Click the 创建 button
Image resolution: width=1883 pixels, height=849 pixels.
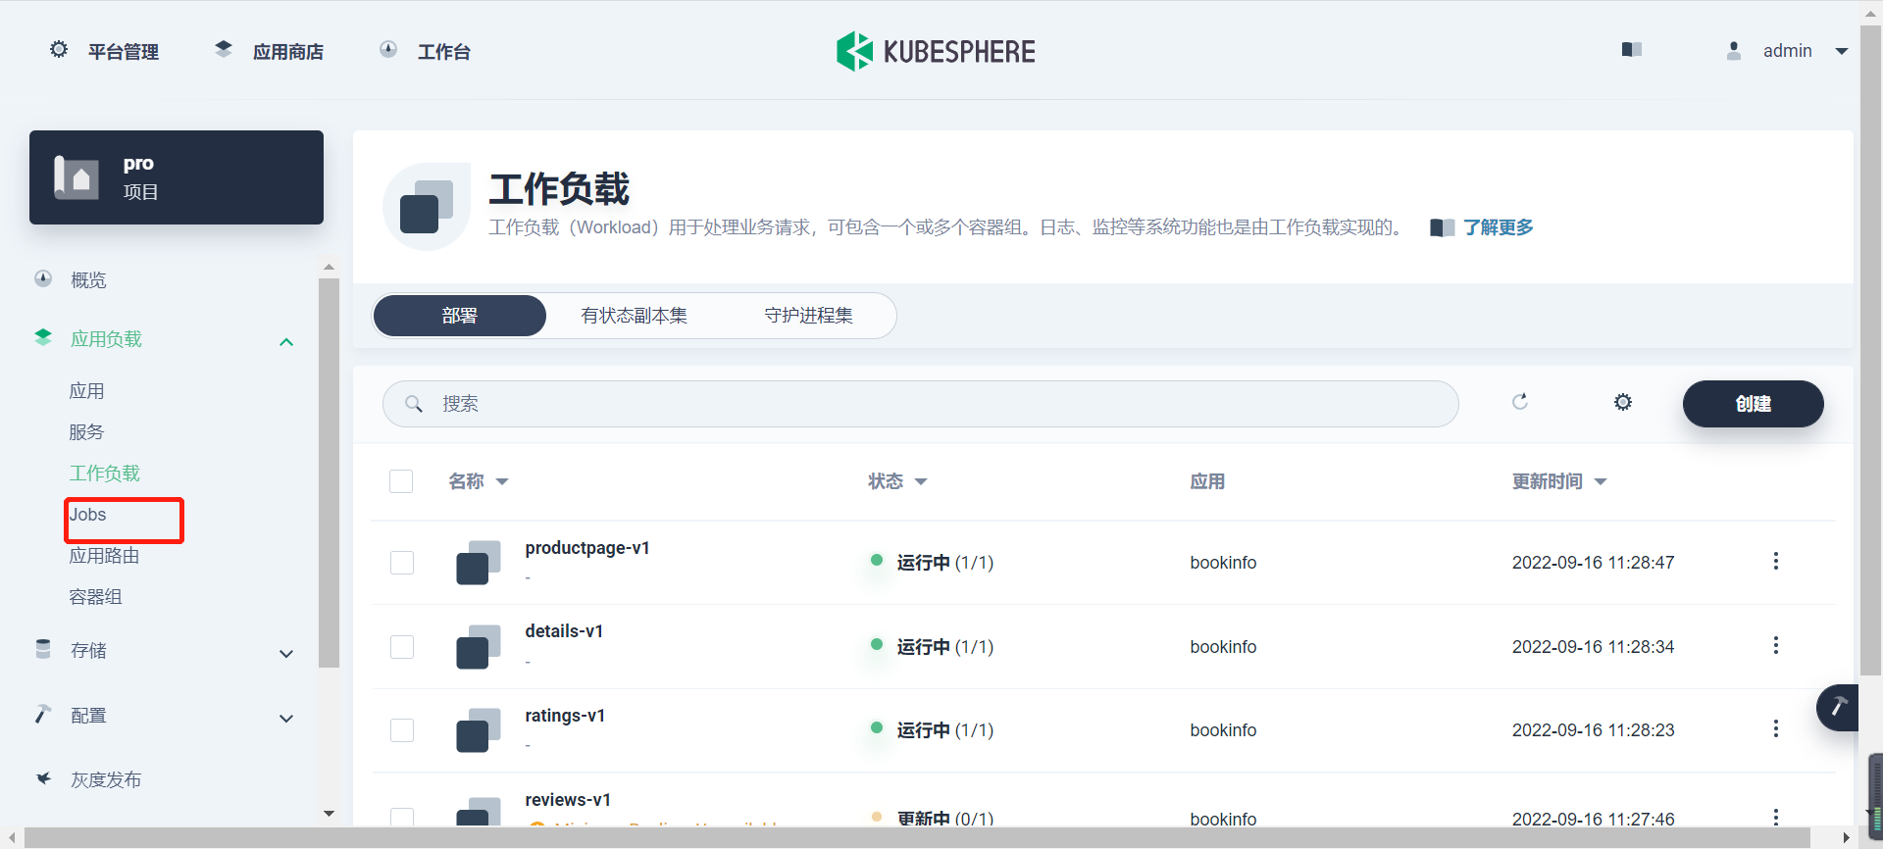[x=1754, y=404]
